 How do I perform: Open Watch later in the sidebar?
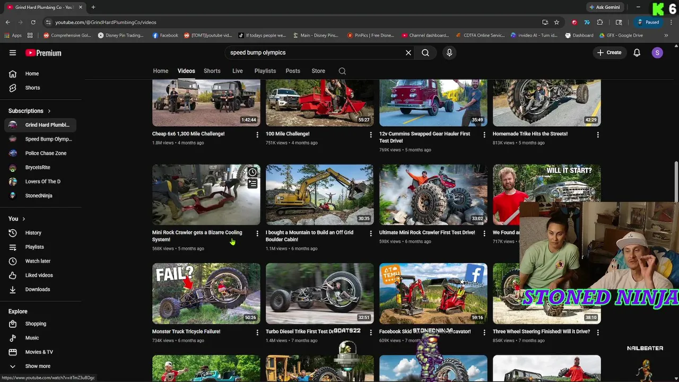tap(41, 261)
